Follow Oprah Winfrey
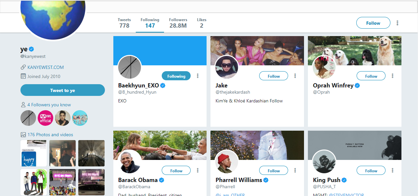Image resolution: width=418 pixels, height=196 pixels. tap(371, 76)
